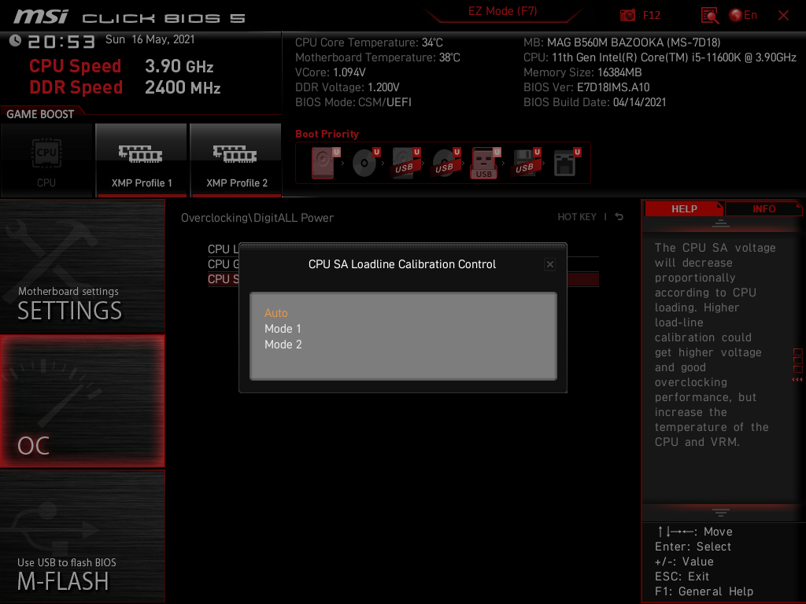Click the DDR Speed 2400 MHz value
Viewport: 806px width, 604px height.
183,87
